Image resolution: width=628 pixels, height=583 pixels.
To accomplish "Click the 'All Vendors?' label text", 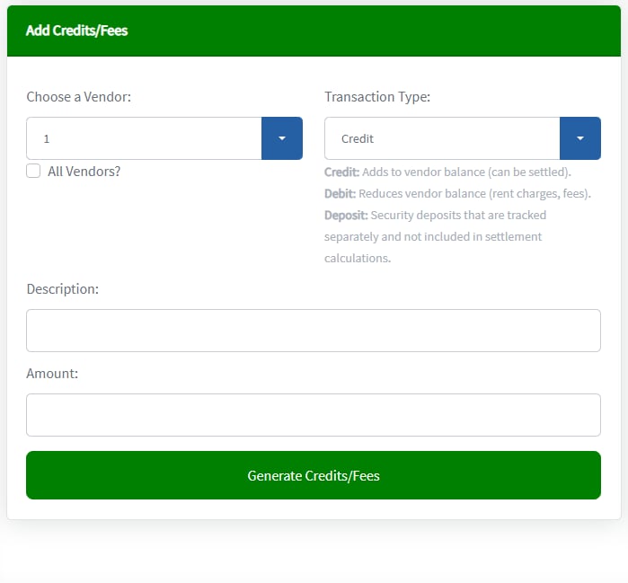I will (x=84, y=171).
